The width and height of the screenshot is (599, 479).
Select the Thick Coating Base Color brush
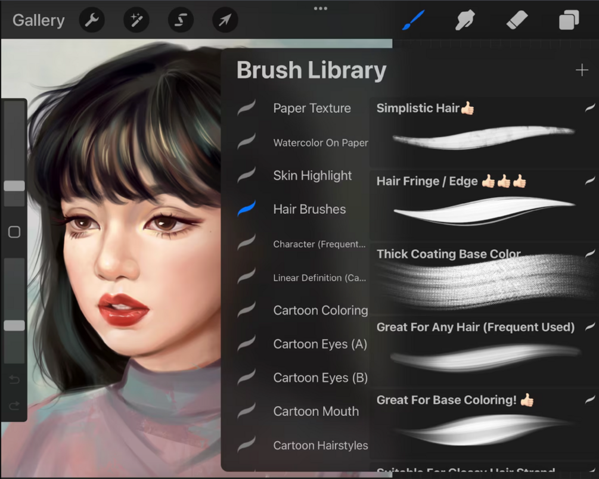pos(483,278)
